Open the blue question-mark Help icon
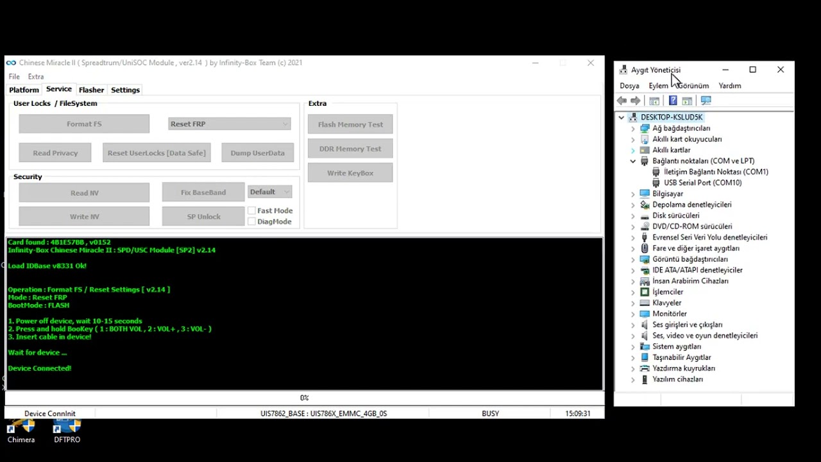This screenshot has height=462, width=821. coord(673,101)
